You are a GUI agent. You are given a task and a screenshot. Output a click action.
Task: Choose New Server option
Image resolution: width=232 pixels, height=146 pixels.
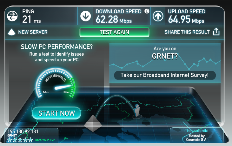[x=33, y=32]
